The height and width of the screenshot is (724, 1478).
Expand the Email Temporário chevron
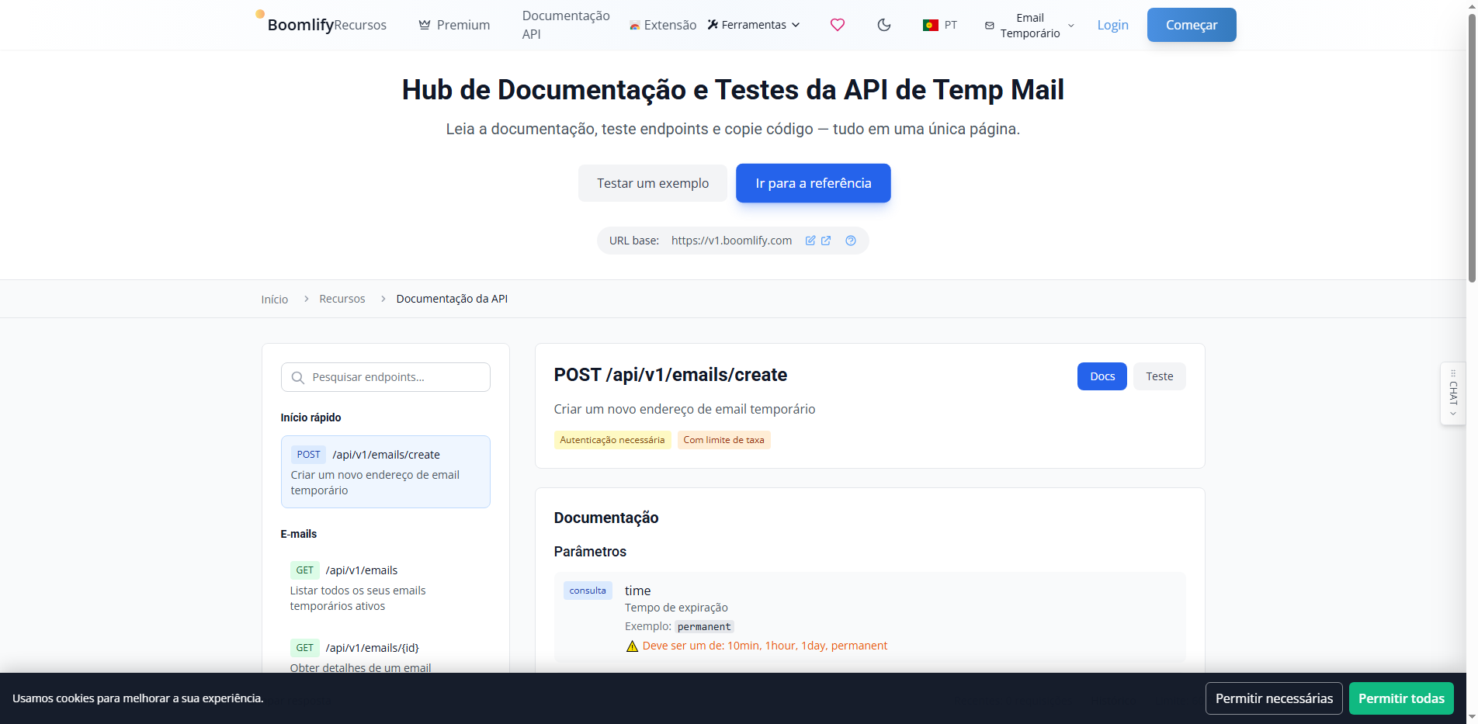1071,25
